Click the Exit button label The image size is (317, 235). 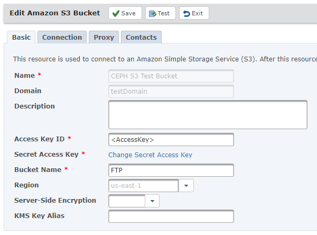pyautogui.click(x=197, y=13)
